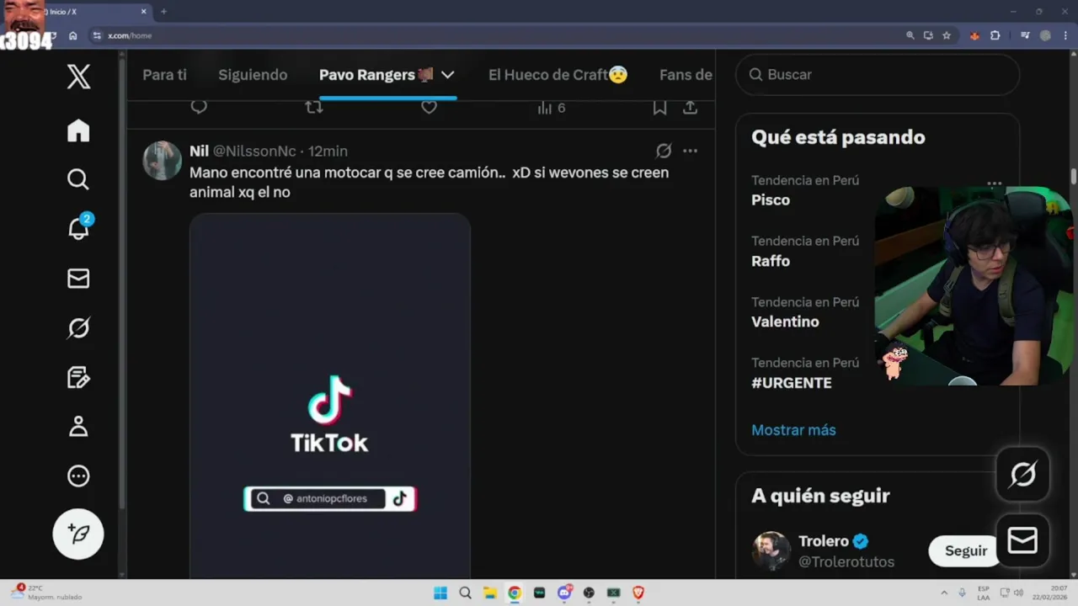Switch the ESP LAA input language indicator
This screenshot has width=1078, height=606.
(x=984, y=593)
